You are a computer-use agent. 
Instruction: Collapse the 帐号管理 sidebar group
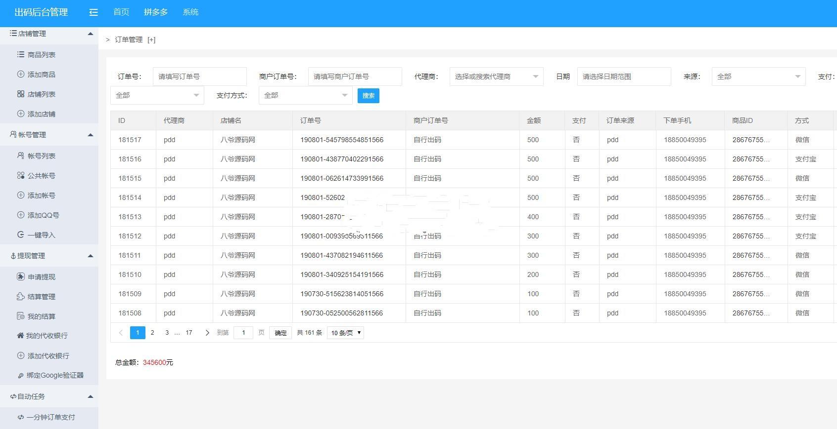tap(90, 135)
